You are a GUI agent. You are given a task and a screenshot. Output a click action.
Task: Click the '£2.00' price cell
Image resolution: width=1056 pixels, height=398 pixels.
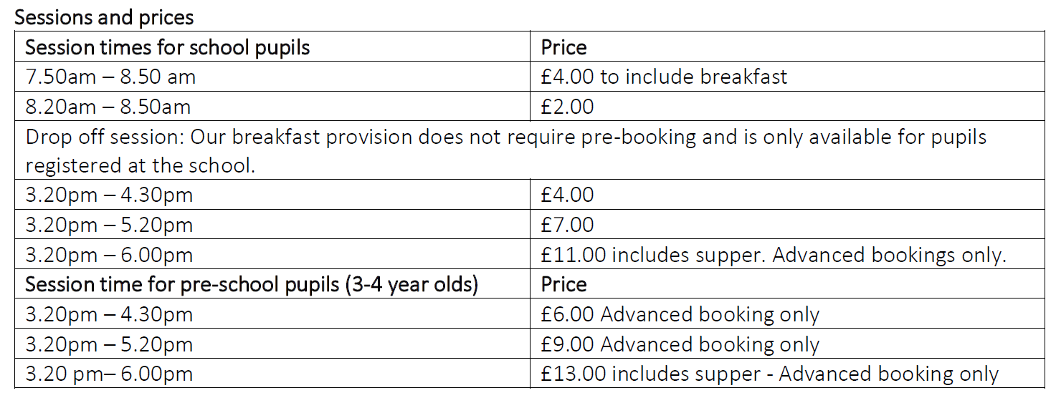(787, 107)
